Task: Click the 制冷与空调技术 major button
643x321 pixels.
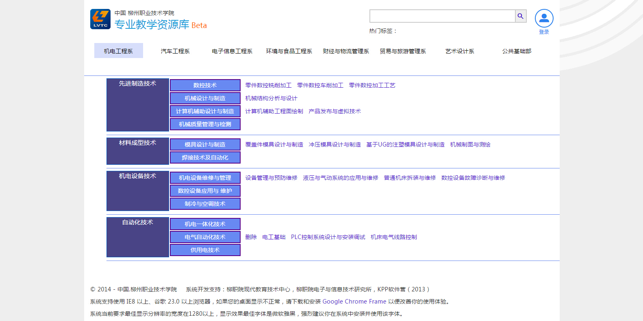Action: 205,204
